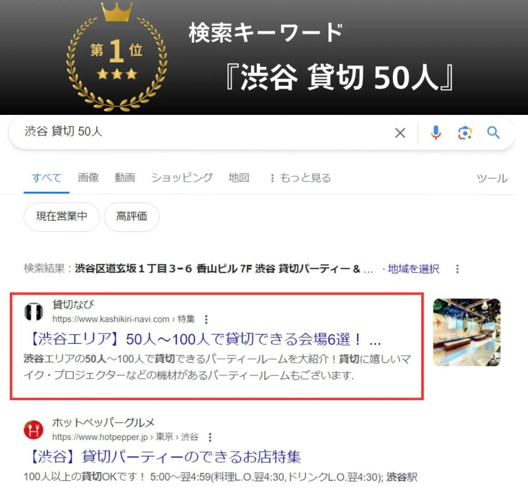The width and height of the screenshot is (528, 487).
Task: Switch to the 画像 tab
Action: pos(88,178)
